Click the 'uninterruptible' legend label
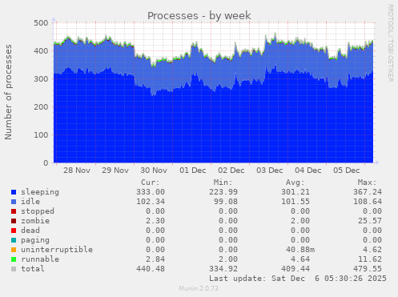Viewport: 398px width, 297px height. (x=57, y=250)
